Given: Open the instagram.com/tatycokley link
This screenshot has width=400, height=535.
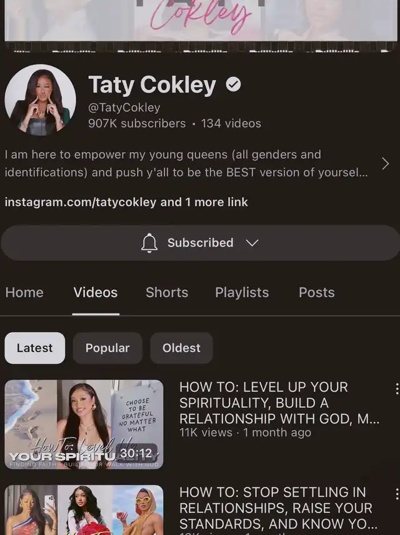Looking at the screenshot, I should (81, 202).
